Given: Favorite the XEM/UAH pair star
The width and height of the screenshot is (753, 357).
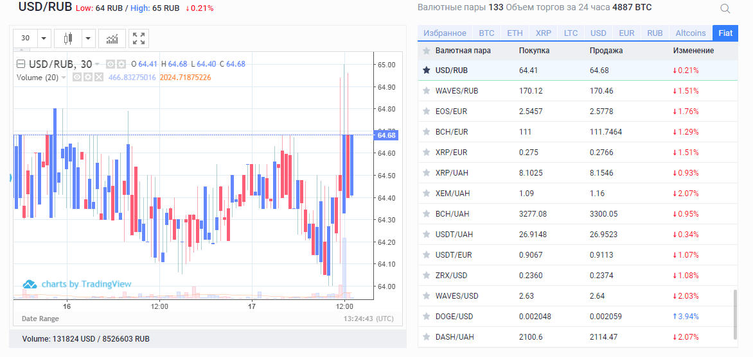Looking at the screenshot, I should coord(426,193).
